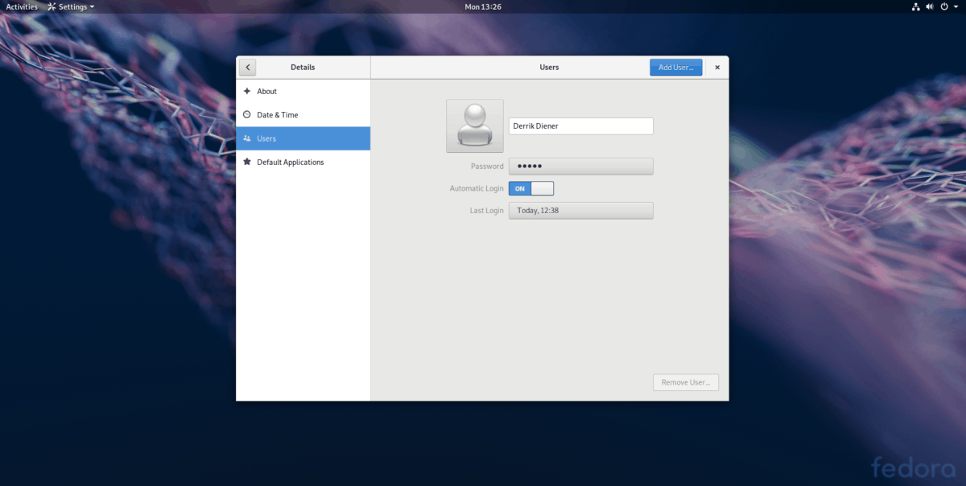Viewport: 966px width, 486px height.
Task: Click the volume speaker icon
Action: click(930, 6)
